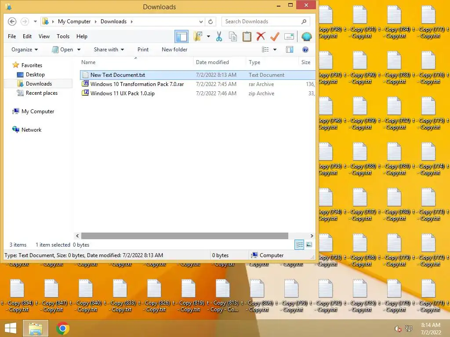Click the network tray icon
450x337 pixels.
(409, 329)
